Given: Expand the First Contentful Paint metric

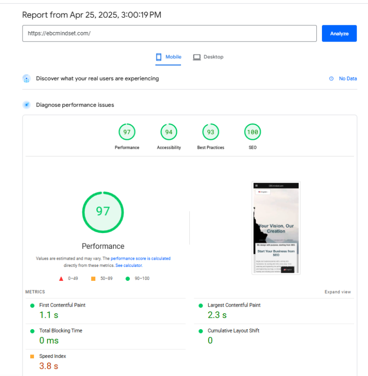Looking at the screenshot, I should (x=106, y=311).
